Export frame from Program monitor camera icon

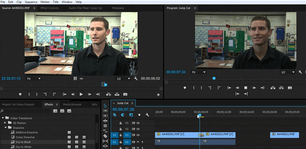(290, 88)
